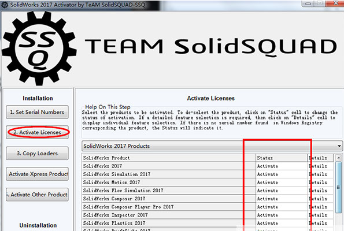Select SolidWorks Simulation 2017 product name
The width and height of the screenshot is (344, 231).
pyautogui.click(x=169, y=174)
